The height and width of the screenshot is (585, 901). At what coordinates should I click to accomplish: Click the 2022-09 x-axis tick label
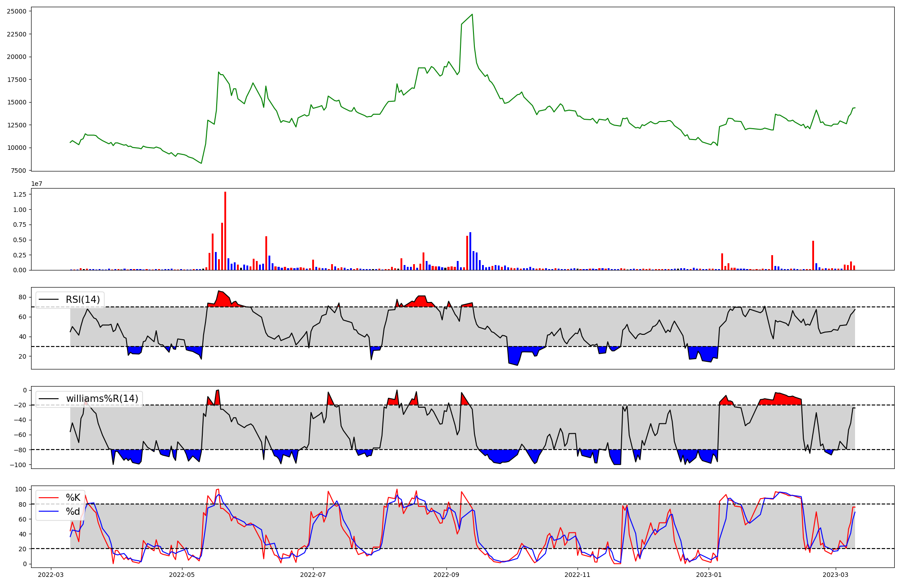pos(446,575)
